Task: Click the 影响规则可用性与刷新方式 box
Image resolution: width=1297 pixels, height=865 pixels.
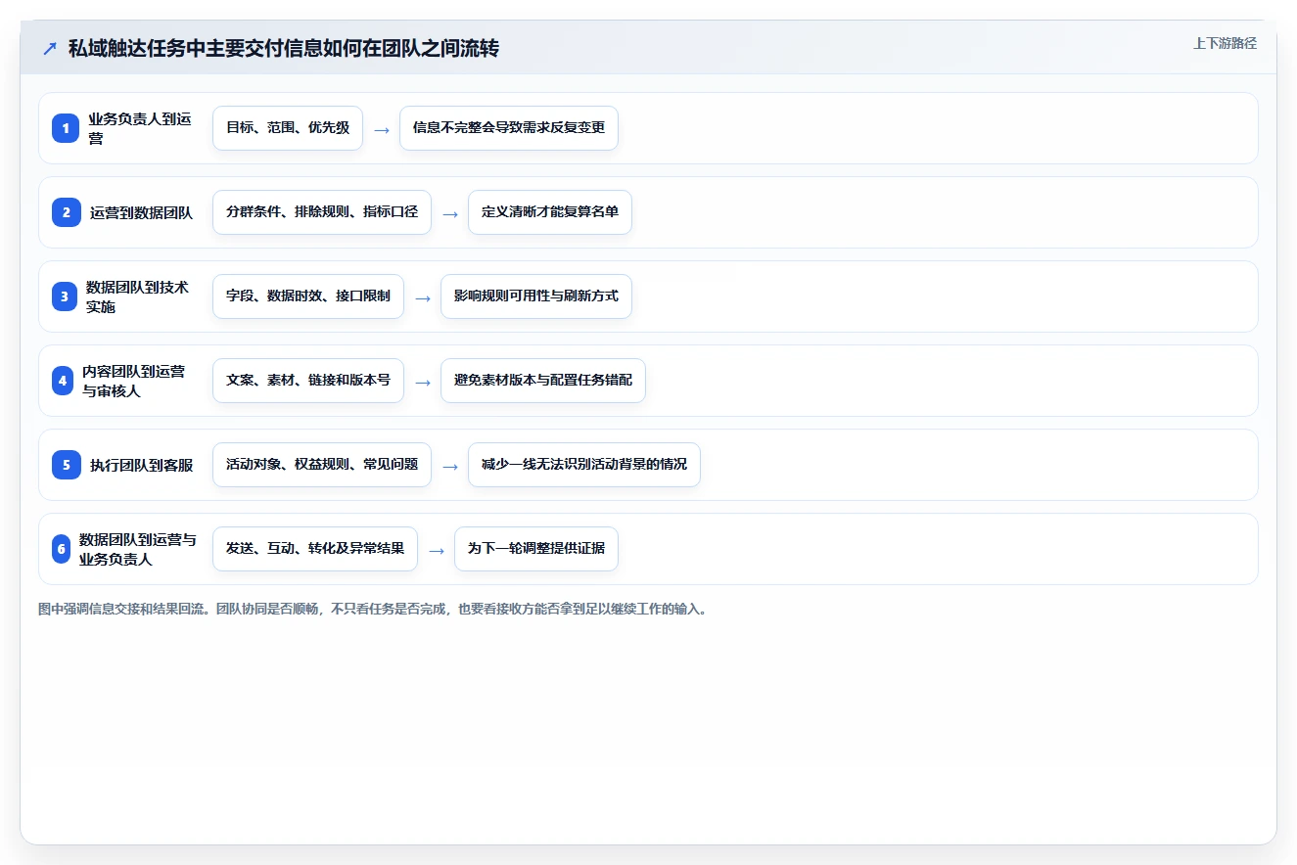Action: (536, 296)
